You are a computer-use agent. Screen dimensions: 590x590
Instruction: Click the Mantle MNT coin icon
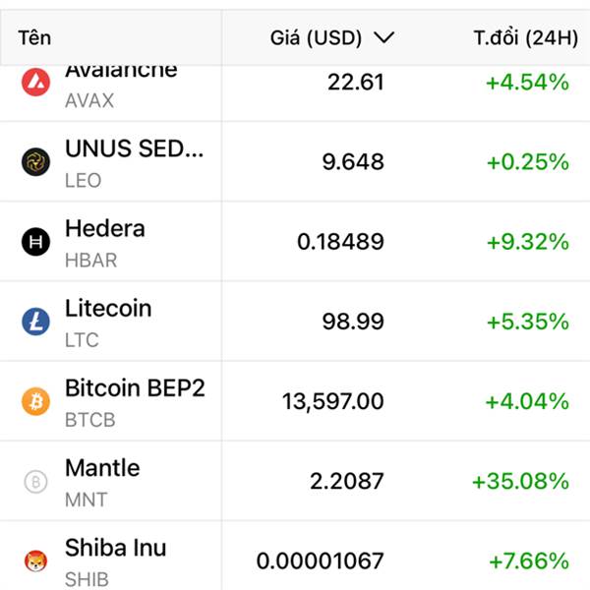(x=35, y=482)
